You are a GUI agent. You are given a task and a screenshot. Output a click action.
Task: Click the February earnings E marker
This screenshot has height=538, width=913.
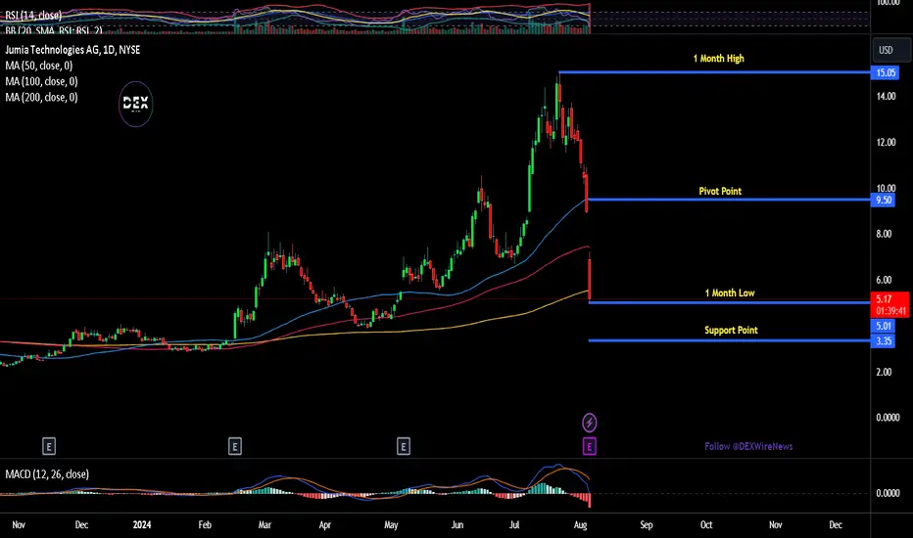[235, 447]
